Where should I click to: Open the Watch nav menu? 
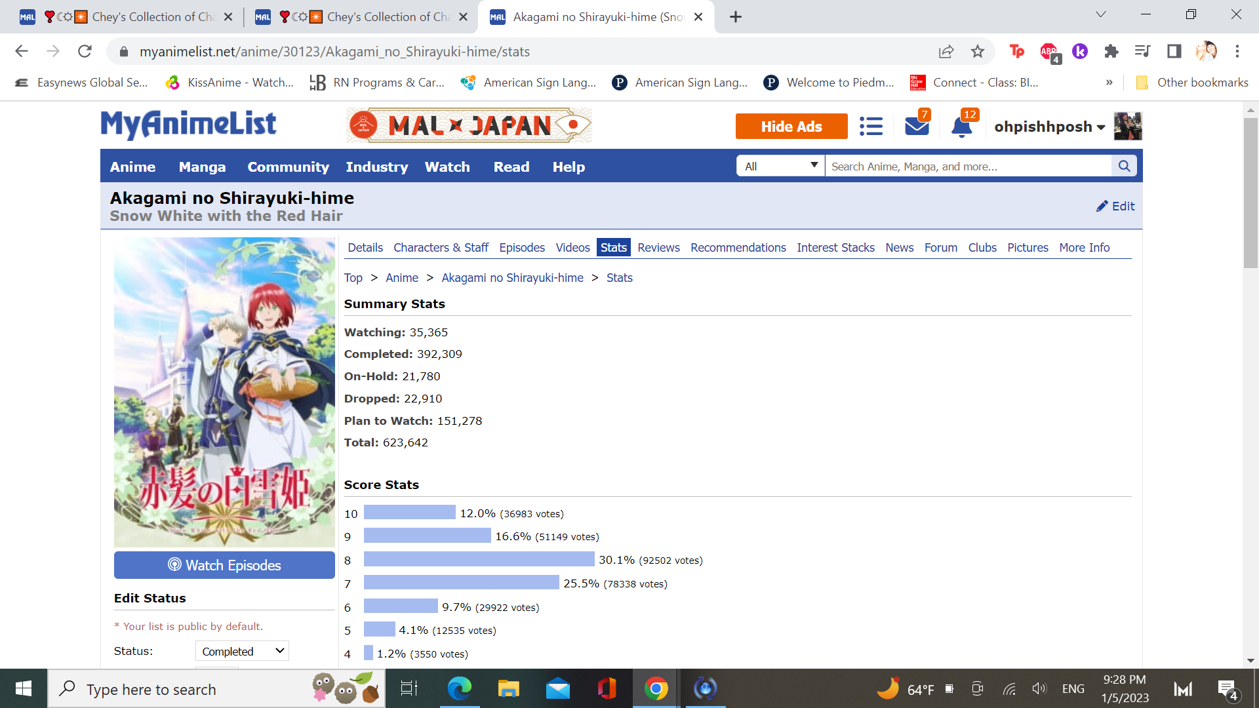447,167
